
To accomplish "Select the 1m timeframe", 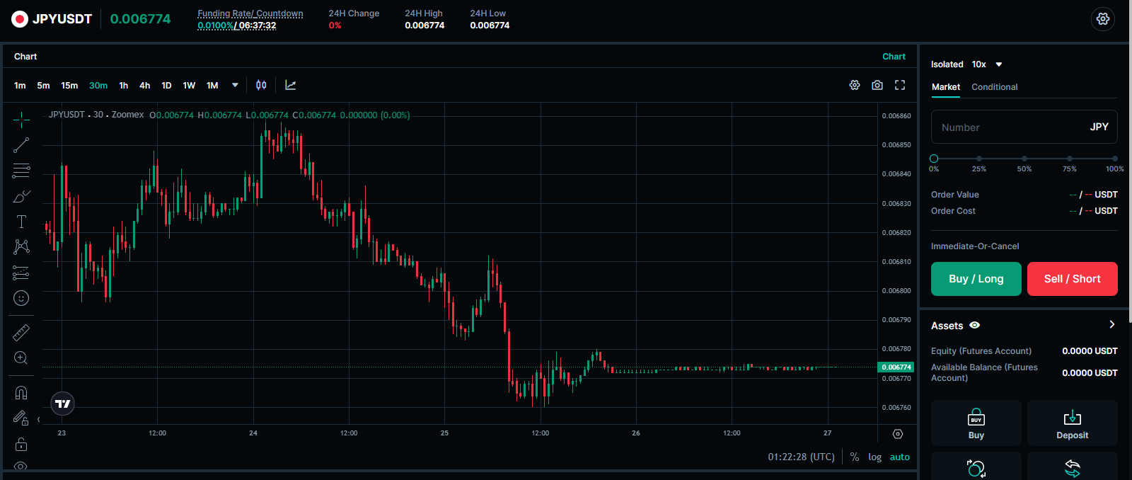I will click(20, 85).
